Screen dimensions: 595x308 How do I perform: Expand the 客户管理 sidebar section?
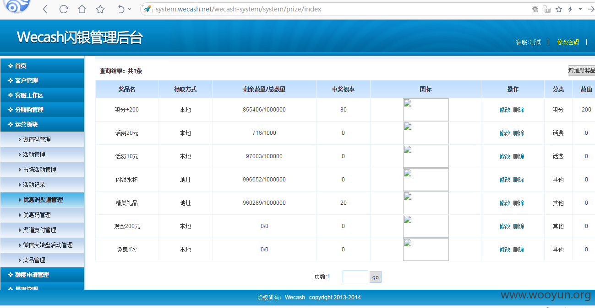(42, 80)
